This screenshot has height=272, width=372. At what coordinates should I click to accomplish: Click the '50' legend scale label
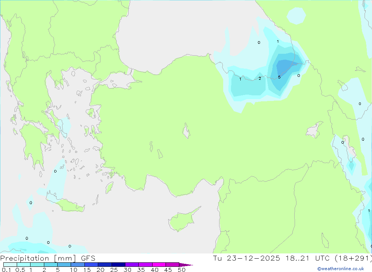(182, 270)
